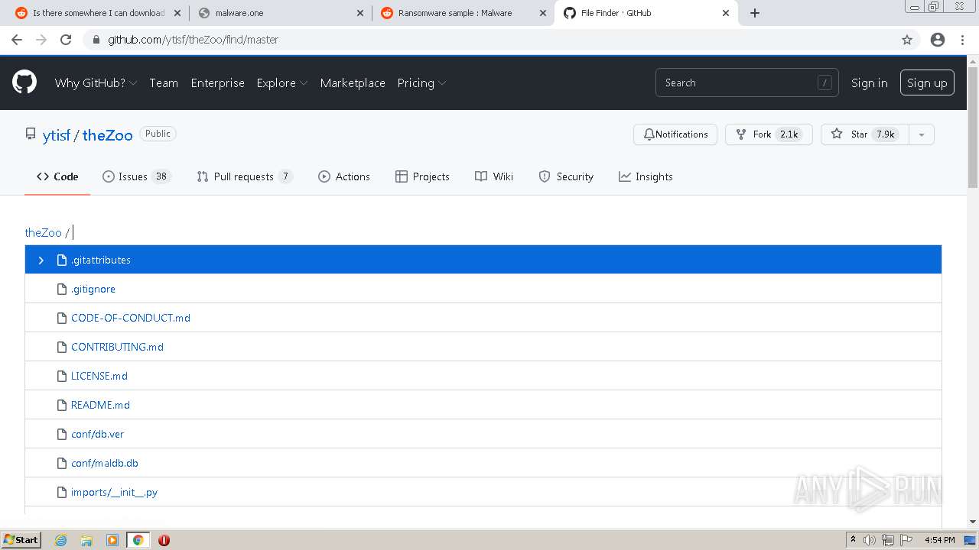This screenshot has height=550, width=979.
Task: Click the browser address bar URL
Action: (x=193, y=40)
